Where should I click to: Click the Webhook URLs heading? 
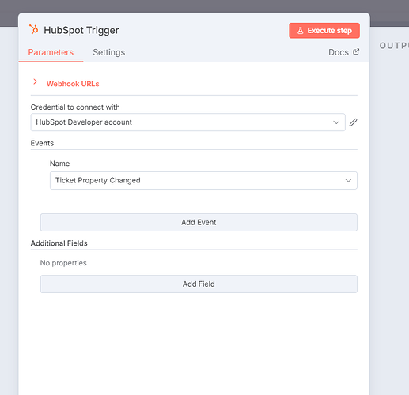coord(73,84)
